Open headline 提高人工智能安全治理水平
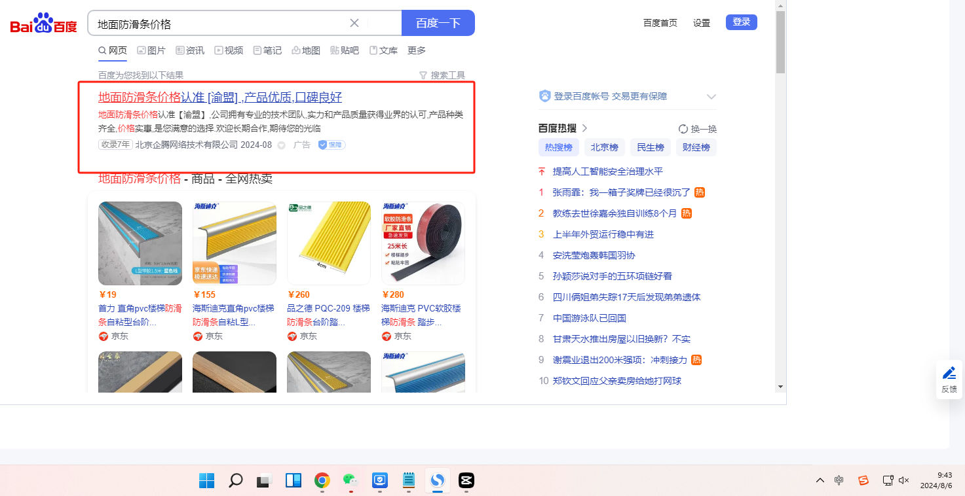Image resolution: width=965 pixels, height=496 pixels. point(608,171)
